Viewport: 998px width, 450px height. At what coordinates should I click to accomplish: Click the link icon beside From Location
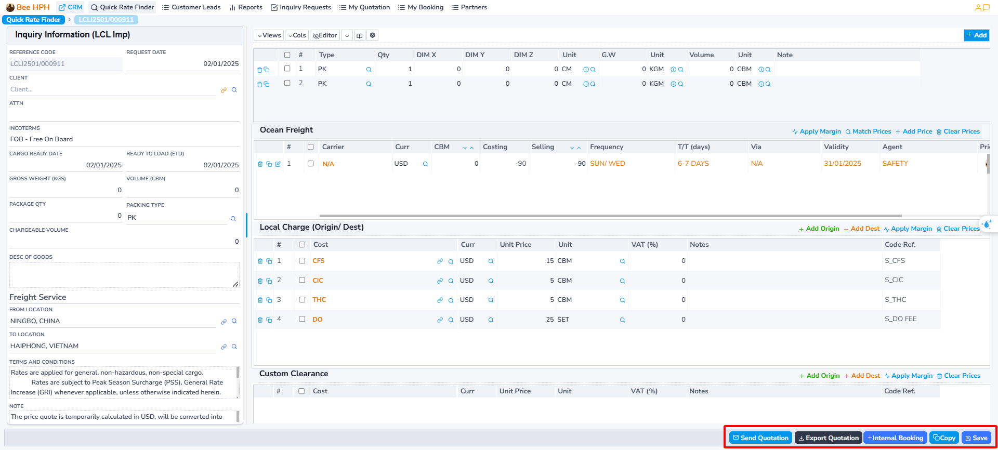coord(224,322)
